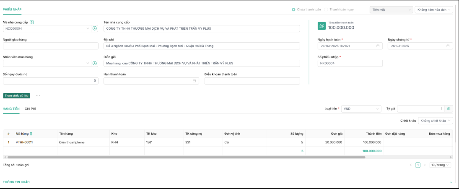Click the exchange rate settings gear icon
459x189 pixels.
pos(449,109)
